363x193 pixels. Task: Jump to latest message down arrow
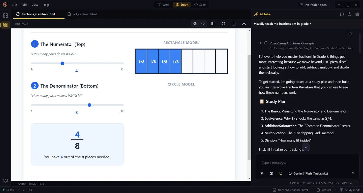coord(306,147)
